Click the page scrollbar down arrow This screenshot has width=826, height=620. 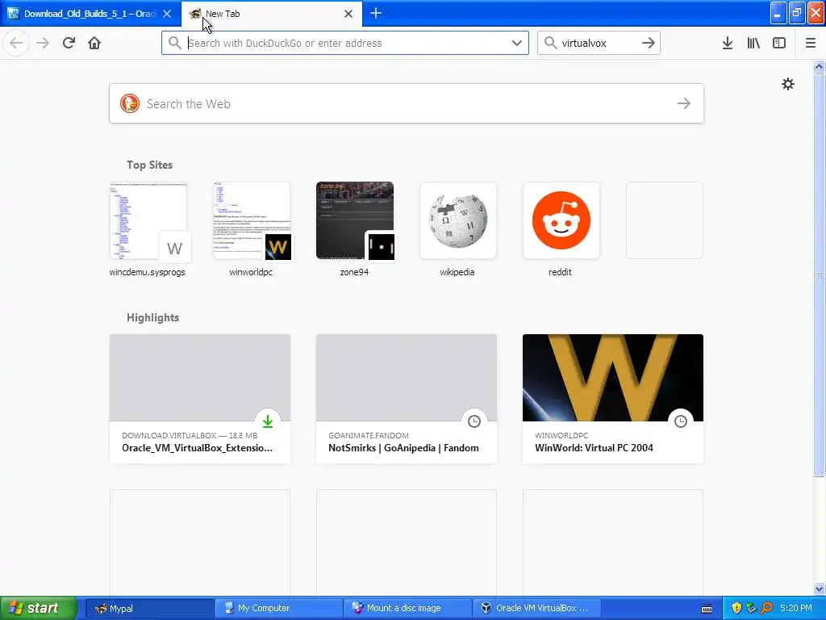(819, 589)
